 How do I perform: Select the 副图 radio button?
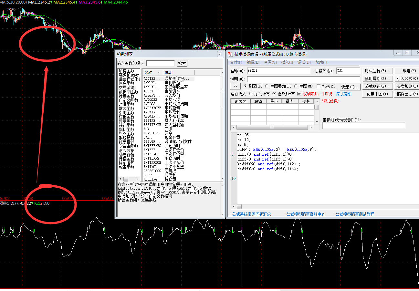point(246,86)
